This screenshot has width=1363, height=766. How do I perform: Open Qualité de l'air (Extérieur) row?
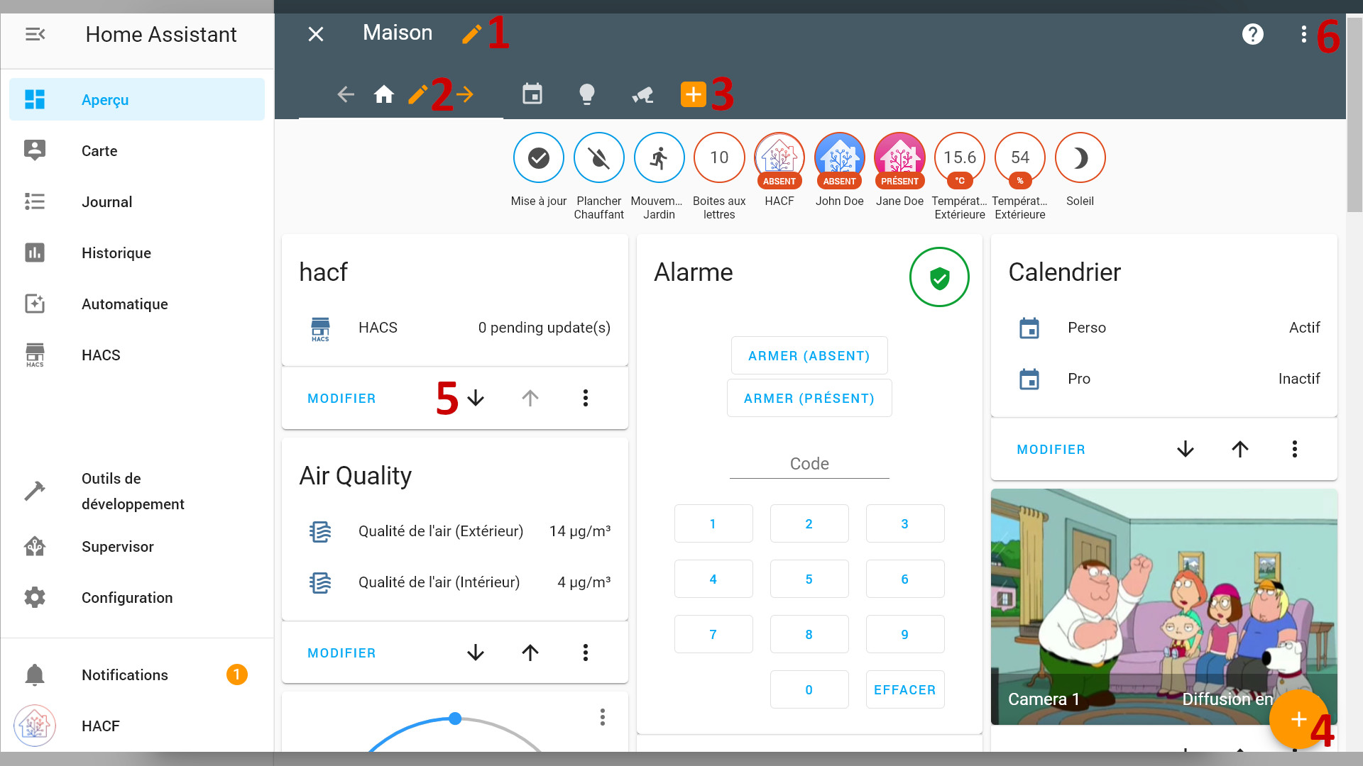[455, 531]
